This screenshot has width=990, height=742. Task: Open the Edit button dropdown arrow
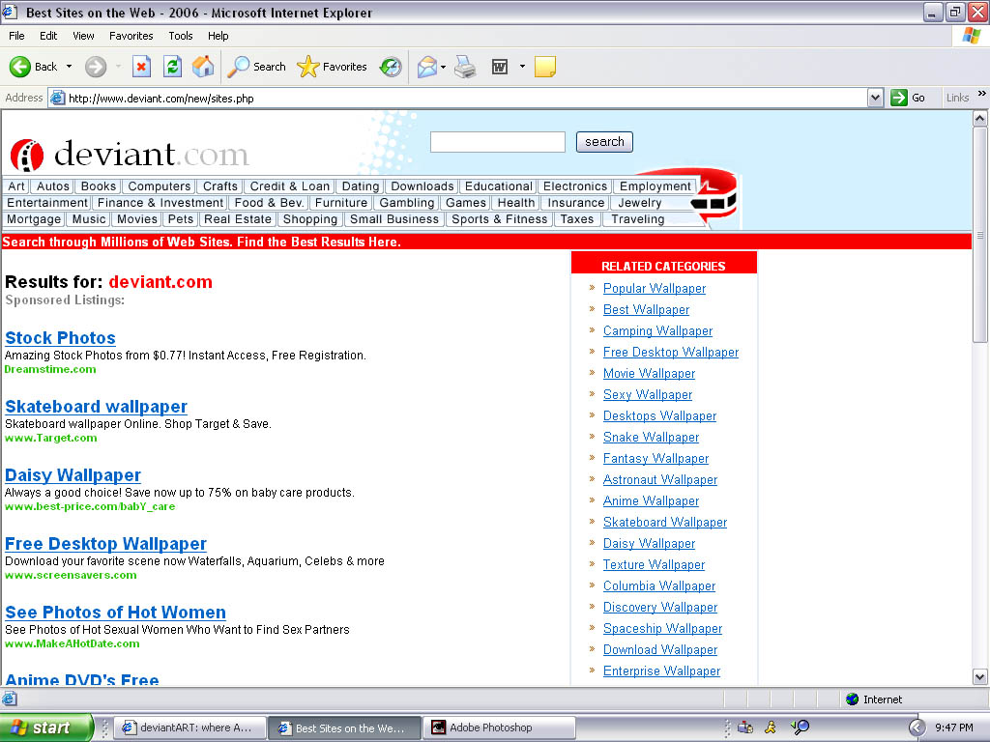[x=522, y=67]
